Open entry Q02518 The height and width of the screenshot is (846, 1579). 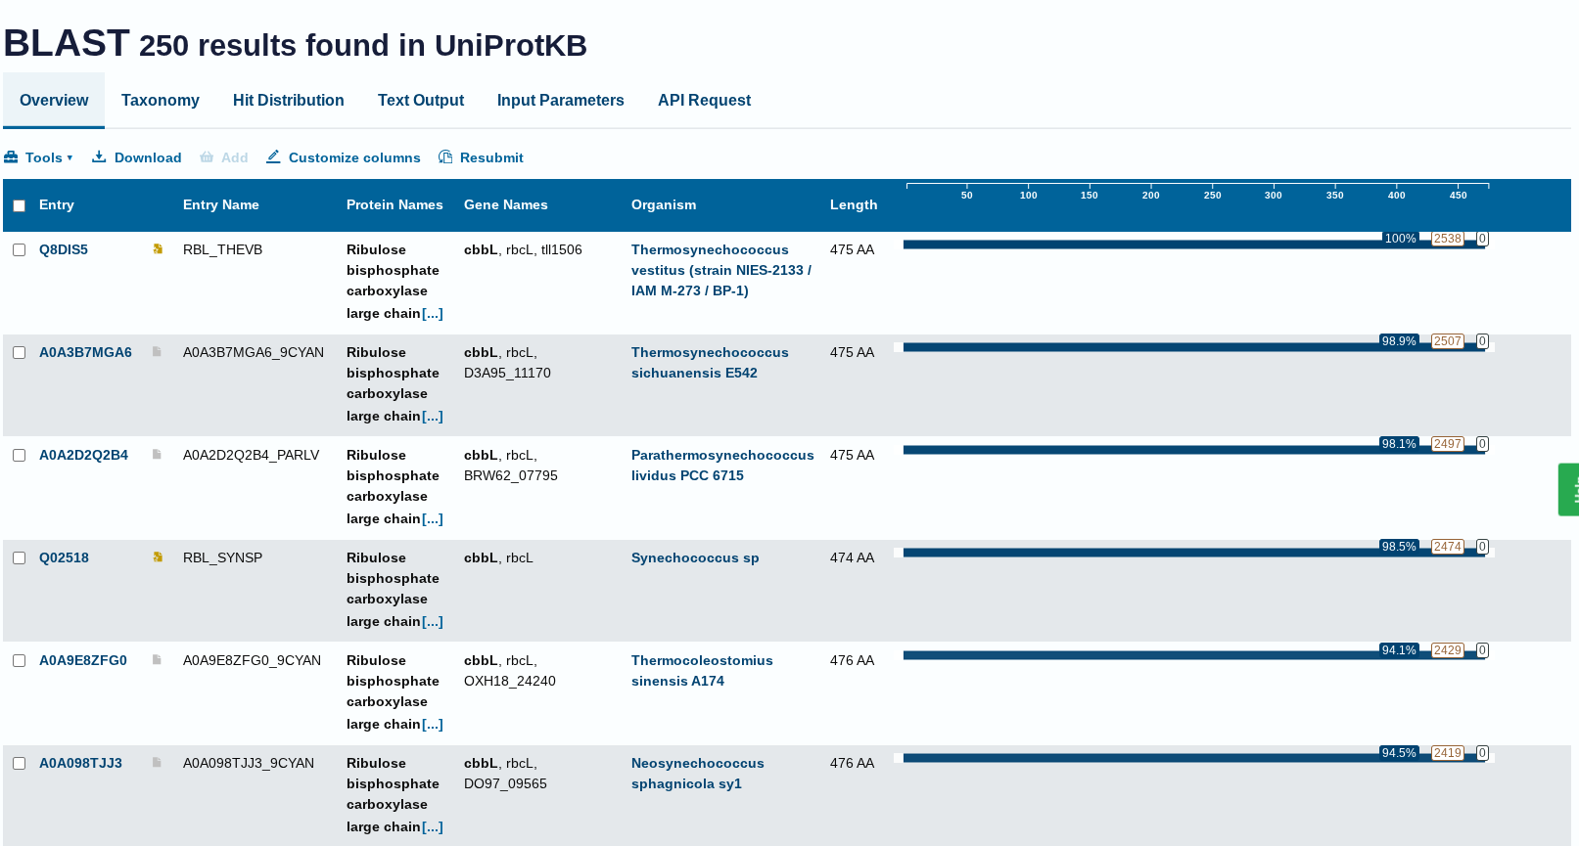(64, 557)
